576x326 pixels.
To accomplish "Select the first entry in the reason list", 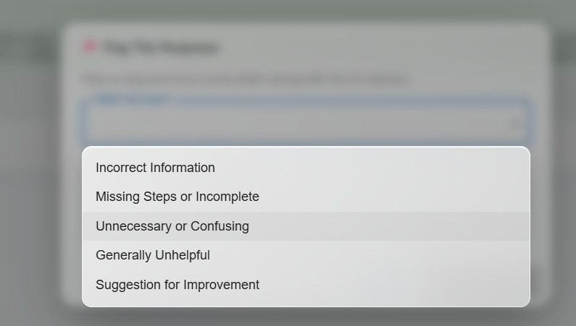I will [x=155, y=168].
